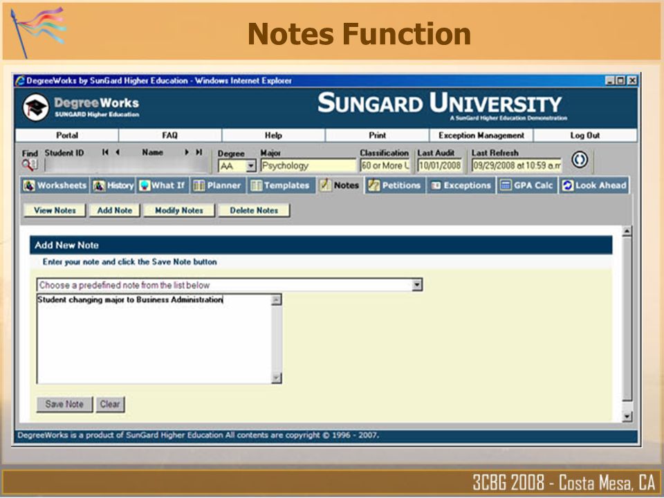
Task: Click the Clear button
Action: [110, 404]
